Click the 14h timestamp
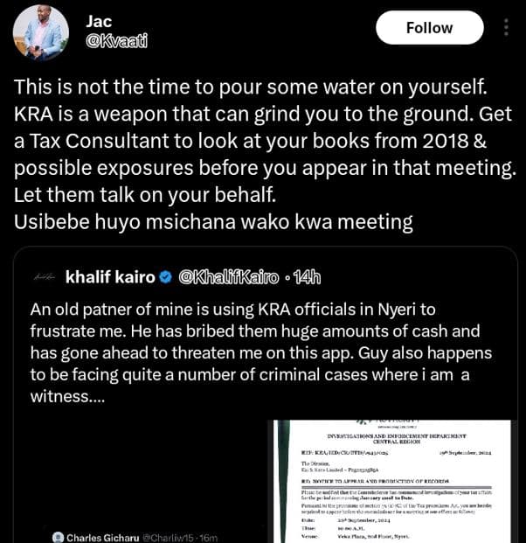 coord(305,277)
